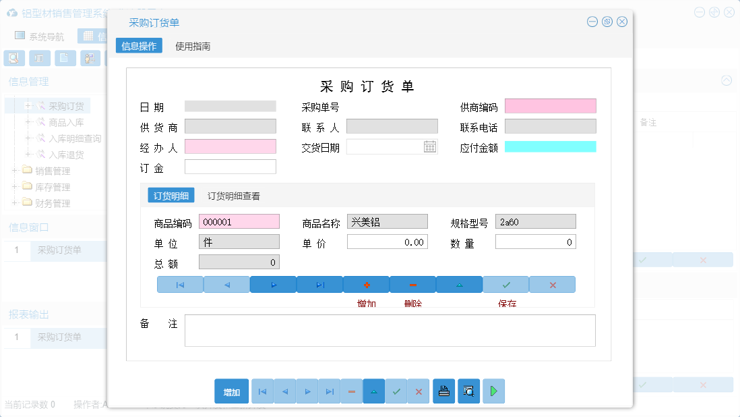
Task: Click the teal triangle refresh icon in detail toolbar
Action: tap(459, 284)
